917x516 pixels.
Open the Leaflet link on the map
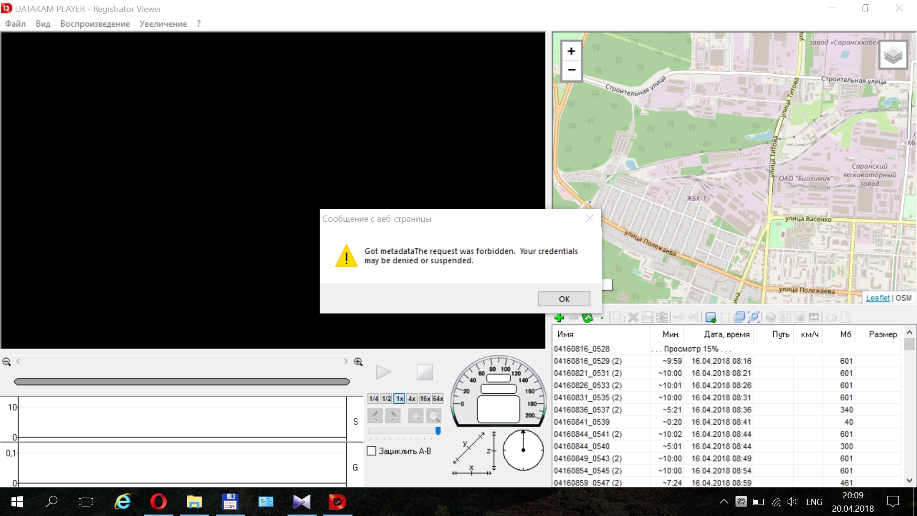click(877, 298)
